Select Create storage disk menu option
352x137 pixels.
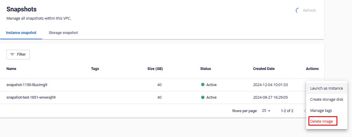pos(326,99)
